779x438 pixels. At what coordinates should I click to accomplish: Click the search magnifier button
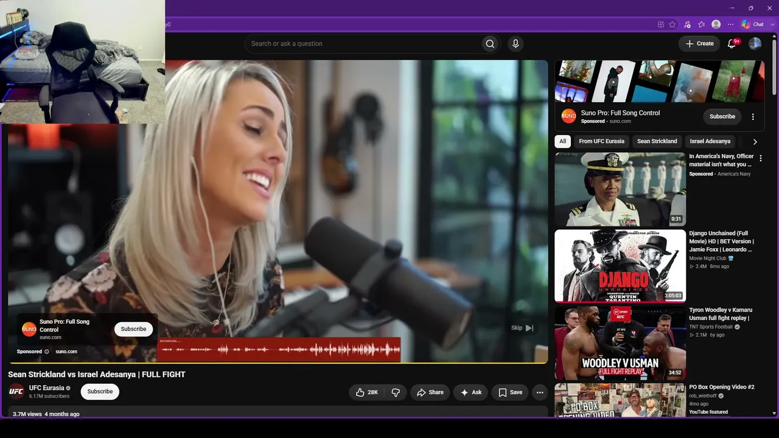coord(490,44)
